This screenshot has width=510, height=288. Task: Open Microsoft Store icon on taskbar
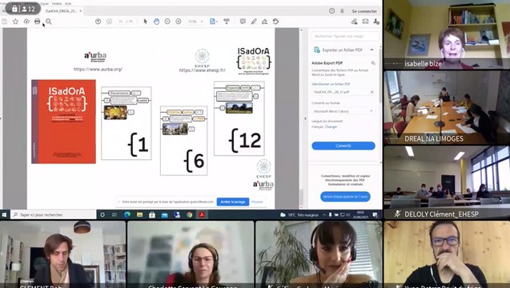[152, 215]
